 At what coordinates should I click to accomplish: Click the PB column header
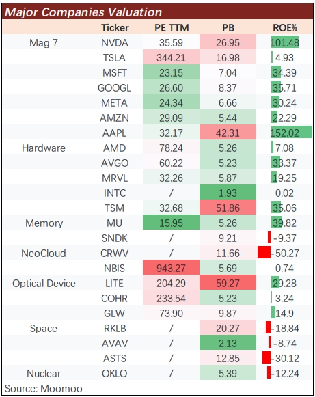(228, 27)
